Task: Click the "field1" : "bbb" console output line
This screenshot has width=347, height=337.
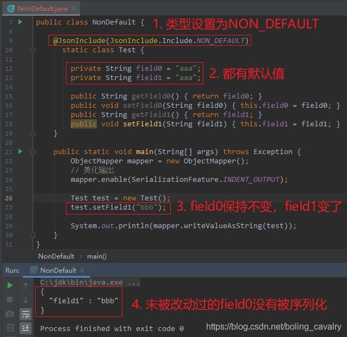Action: tap(84, 301)
